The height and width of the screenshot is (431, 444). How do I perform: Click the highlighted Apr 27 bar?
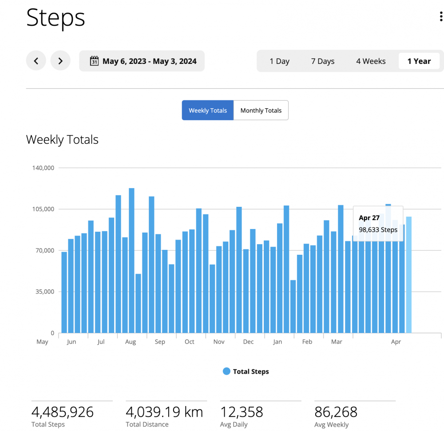408,275
